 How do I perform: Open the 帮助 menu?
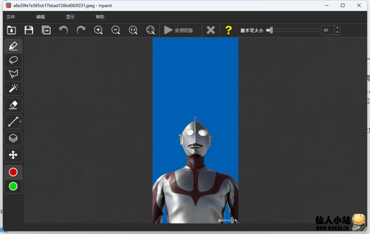pyautogui.click(x=100, y=17)
